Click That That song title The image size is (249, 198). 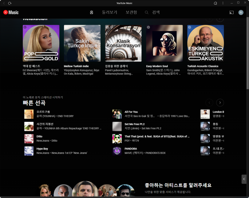(157, 136)
